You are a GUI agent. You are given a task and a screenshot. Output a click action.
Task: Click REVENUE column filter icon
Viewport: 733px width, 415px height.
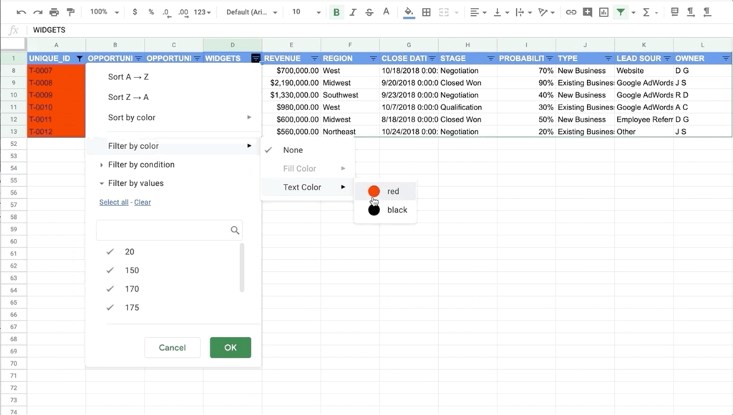click(x=315, y=59)
